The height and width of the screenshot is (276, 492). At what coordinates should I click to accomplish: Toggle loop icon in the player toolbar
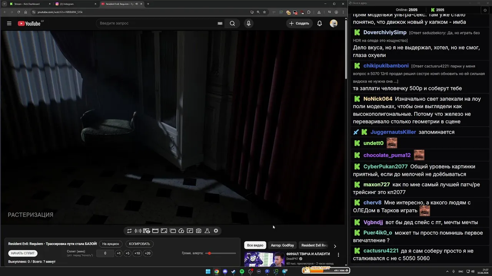(129, 231)
